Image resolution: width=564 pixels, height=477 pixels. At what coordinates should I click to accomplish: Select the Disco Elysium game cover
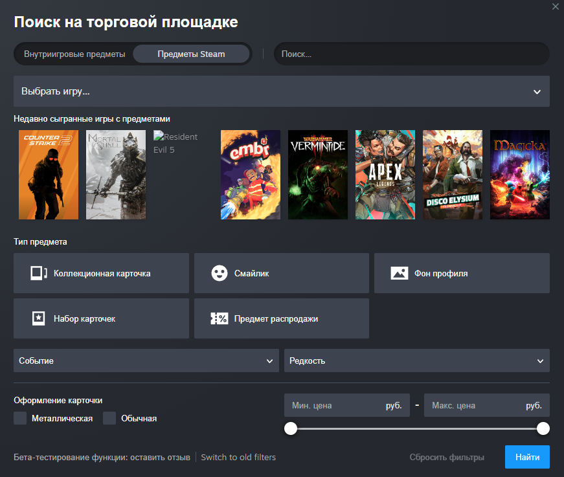coord(453,175)
